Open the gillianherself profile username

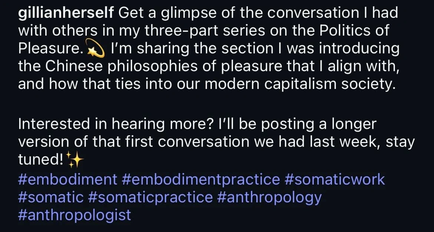pyautogui.click(x=66, y=13)
